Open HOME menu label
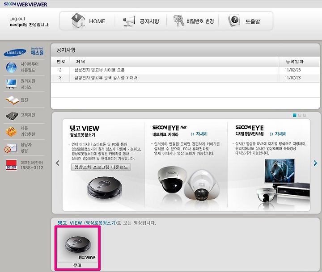 pyautogui.click(x=97, y=21)
